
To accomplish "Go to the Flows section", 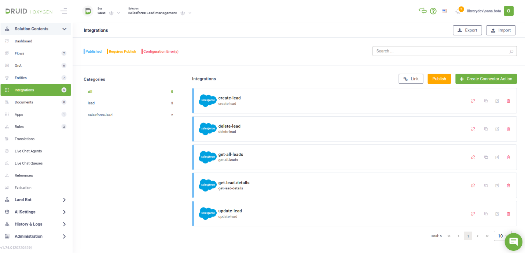I will [x=20, y=53].
